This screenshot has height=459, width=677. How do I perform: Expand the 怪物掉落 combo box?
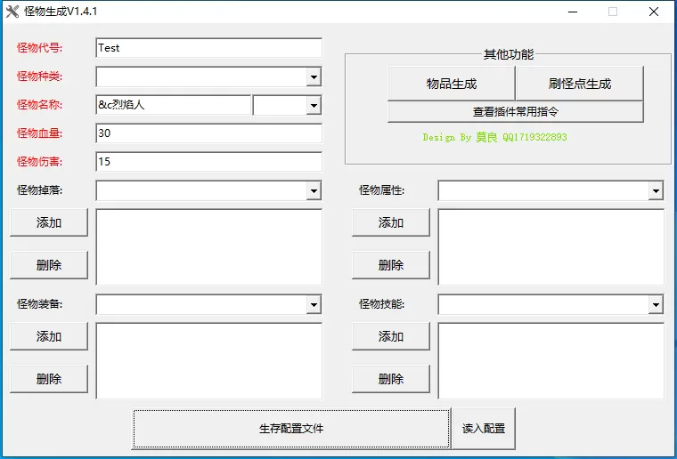point(314,191)
